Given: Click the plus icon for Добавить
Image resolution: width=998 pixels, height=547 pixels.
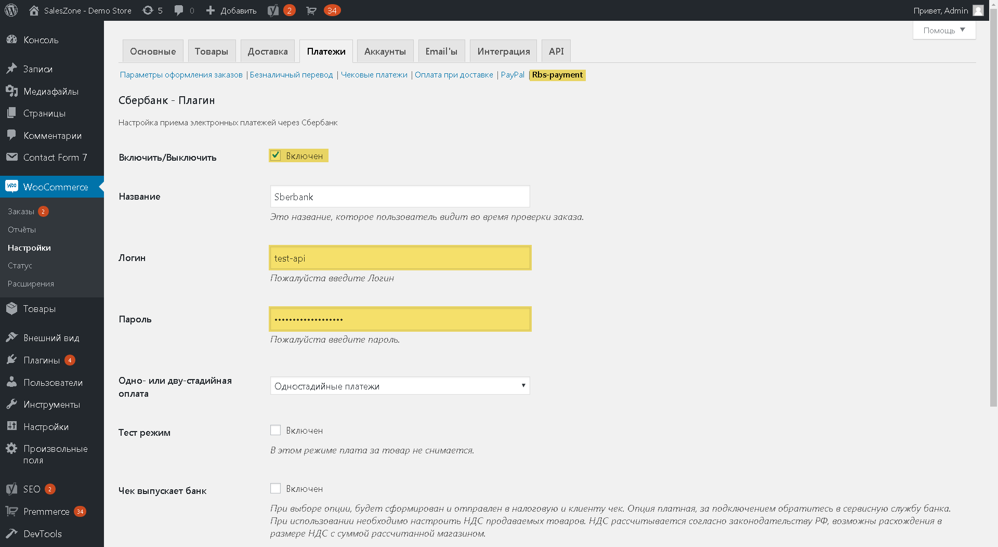Looking at the screenshot, I should coord(211,10).
